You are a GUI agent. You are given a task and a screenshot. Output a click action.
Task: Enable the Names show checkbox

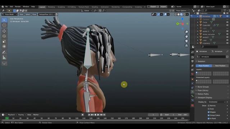pyautogui.click(x=208, y=106)
